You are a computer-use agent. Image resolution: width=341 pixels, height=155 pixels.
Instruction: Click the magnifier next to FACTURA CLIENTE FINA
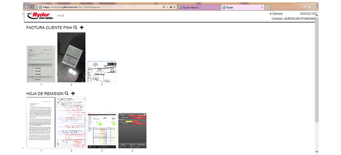76,27
